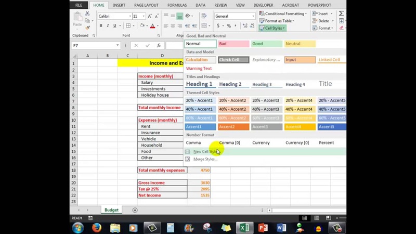Select the Budget sheet tab
Screen dimensions: 416x234
(111, 210)
